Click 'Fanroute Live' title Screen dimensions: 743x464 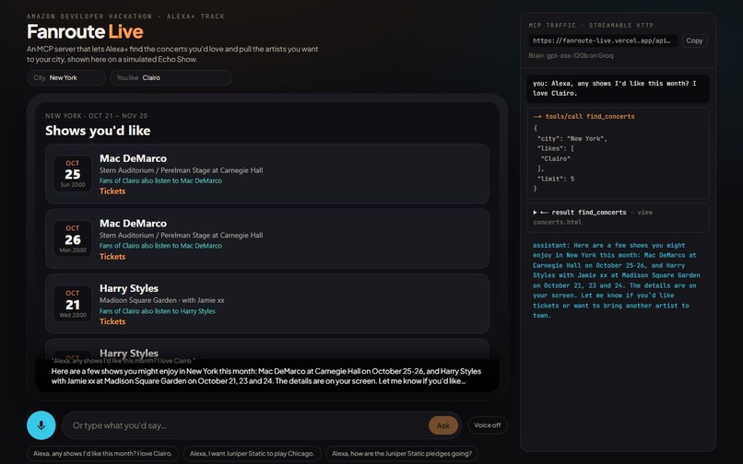pos(85,31)
